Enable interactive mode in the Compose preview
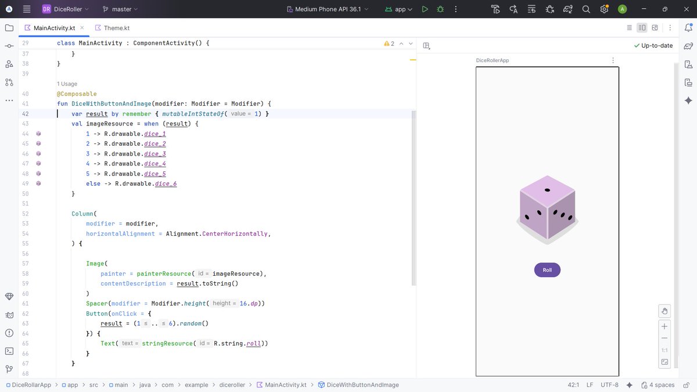The height and width of the screenshot is (392, 697). pyautogui.click(x=664, y=311)
